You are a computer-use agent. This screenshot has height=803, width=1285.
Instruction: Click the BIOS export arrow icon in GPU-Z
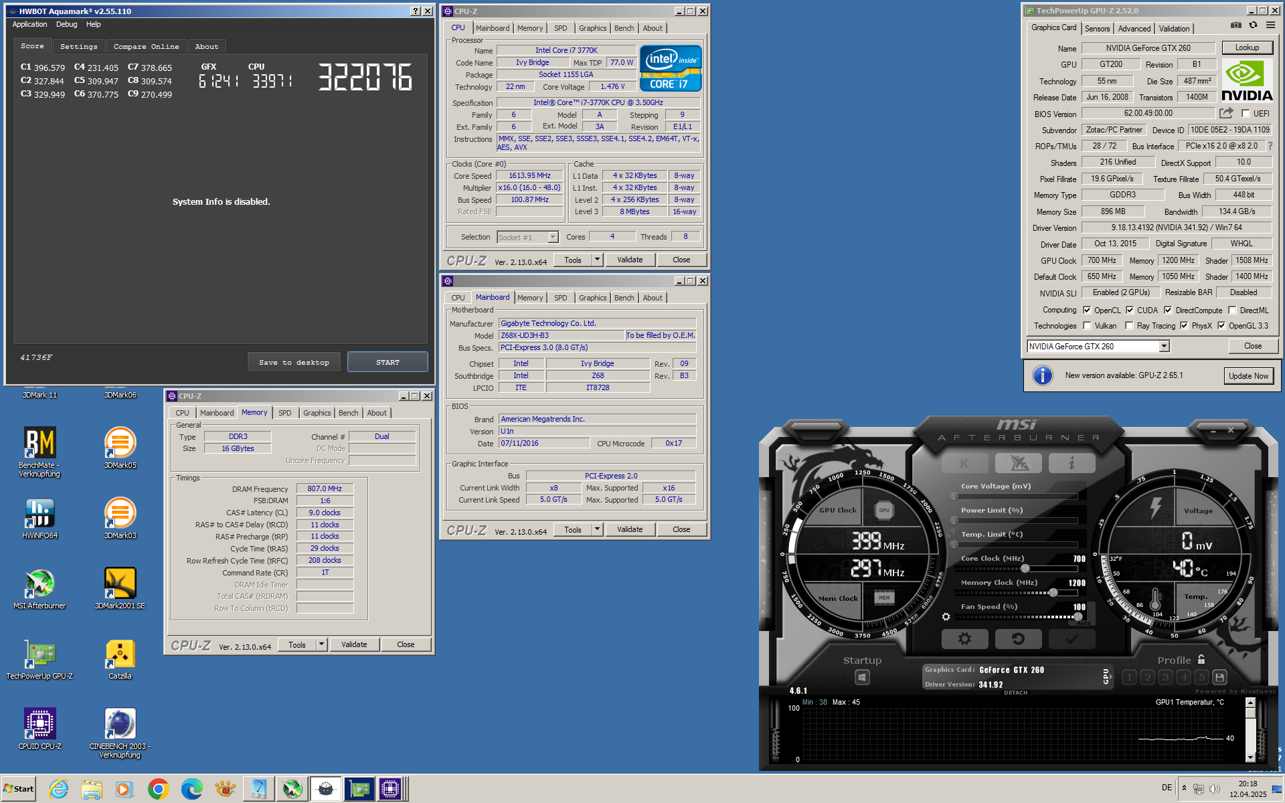(x=1226, y=113)
